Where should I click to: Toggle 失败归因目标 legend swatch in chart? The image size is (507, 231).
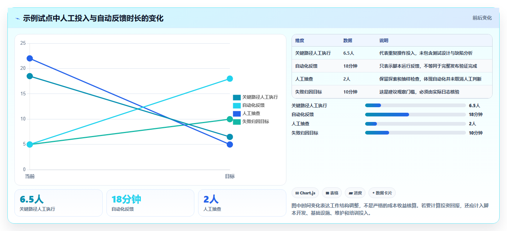[237, 122]
